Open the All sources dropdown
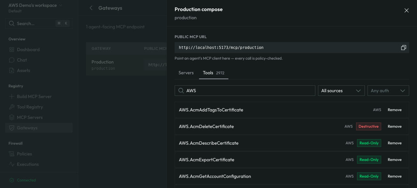The image size is (417, 188). click(341, 91)
